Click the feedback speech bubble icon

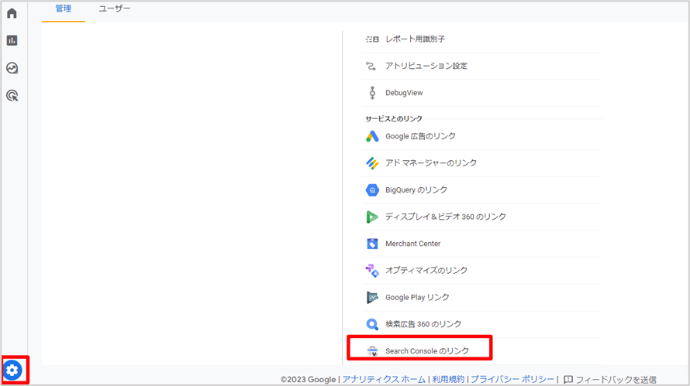tap(568, 379)
